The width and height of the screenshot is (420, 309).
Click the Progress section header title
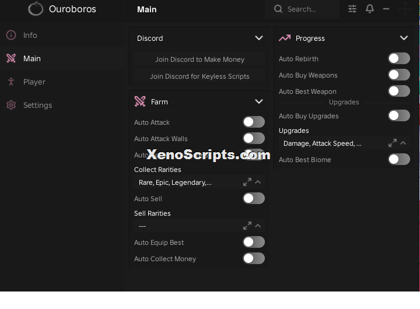pos(310,38)
